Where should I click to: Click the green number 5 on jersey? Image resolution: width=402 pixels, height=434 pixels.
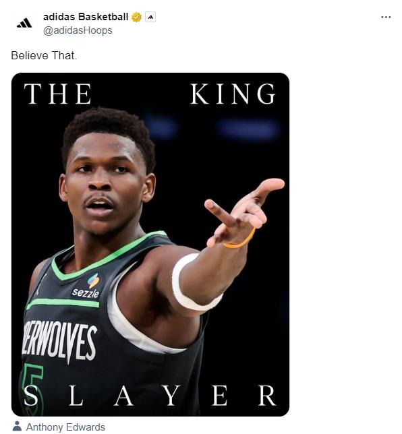coord(32,389)
